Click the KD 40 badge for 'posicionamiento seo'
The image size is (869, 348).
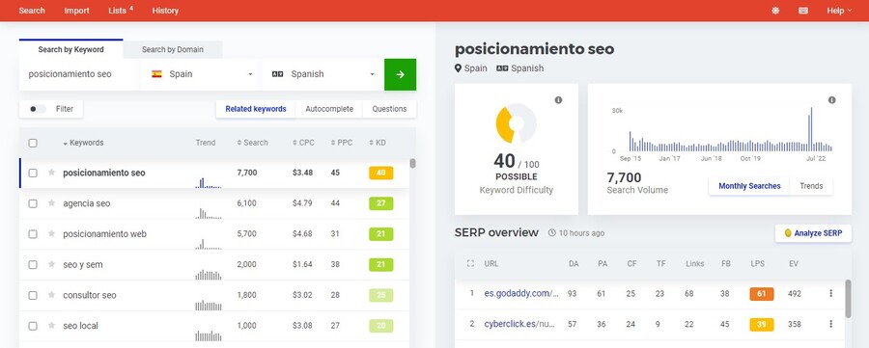coord(380,173)
